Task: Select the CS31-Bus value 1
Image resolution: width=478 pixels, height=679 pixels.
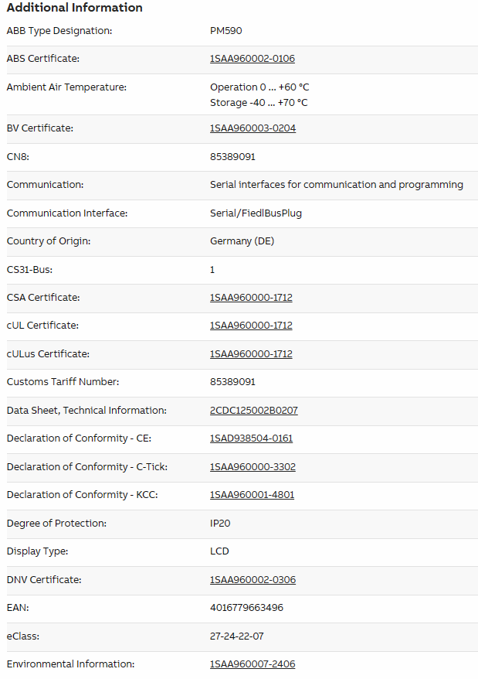Action: coord(212,269)
